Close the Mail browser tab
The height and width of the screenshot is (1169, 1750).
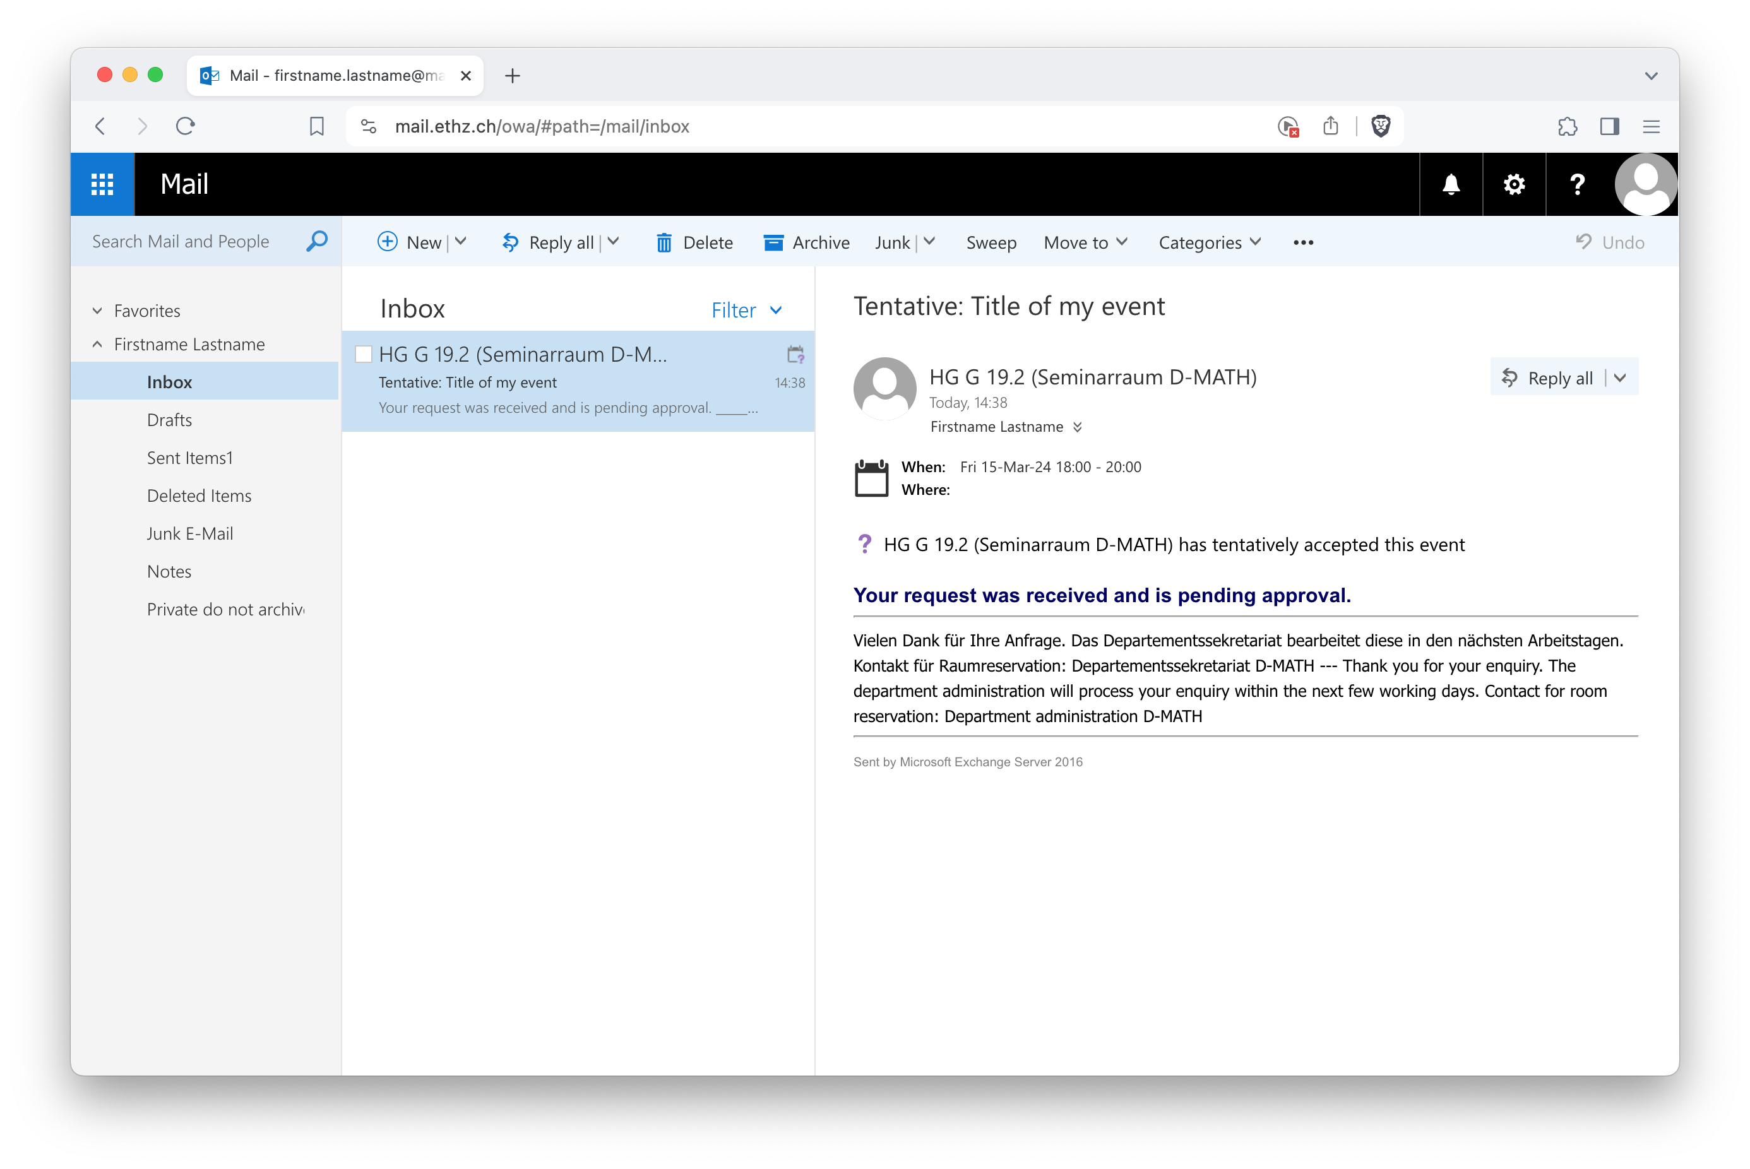(465, 75)
